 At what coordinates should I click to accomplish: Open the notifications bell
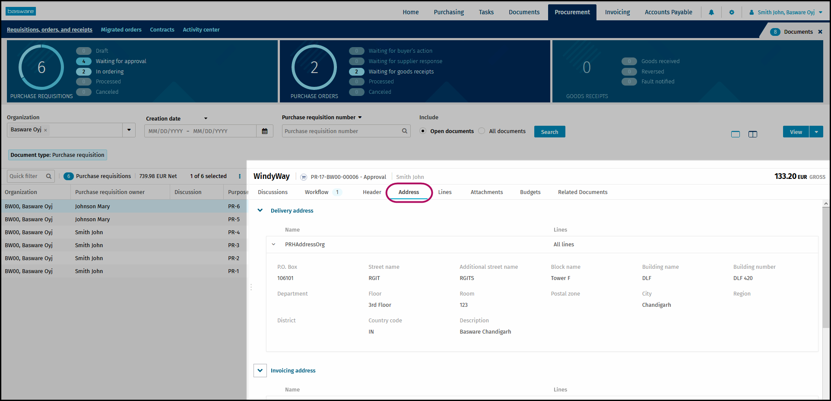tap(711, 13)
